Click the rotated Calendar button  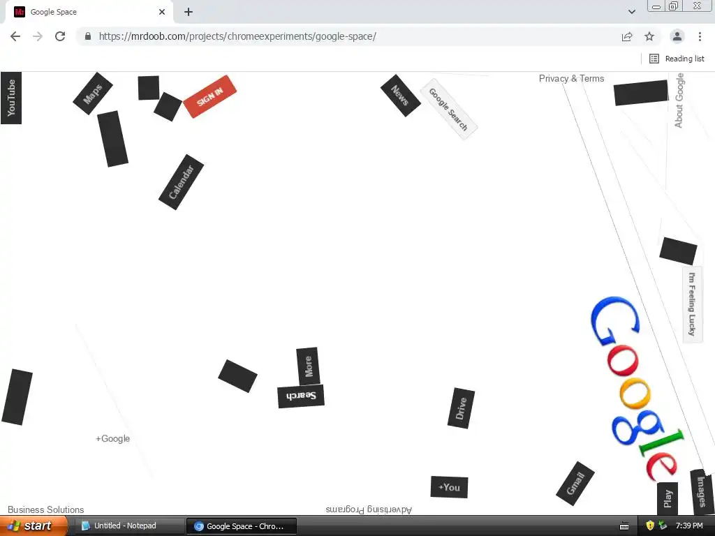click(181, 182)
